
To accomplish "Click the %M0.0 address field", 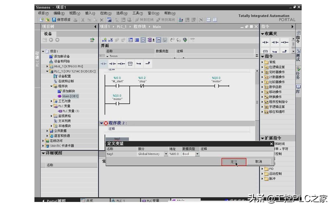I will tap(175, 154).
